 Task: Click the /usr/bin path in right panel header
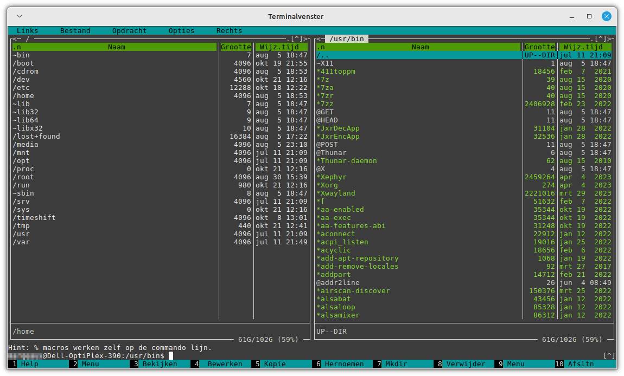(347, 38)
